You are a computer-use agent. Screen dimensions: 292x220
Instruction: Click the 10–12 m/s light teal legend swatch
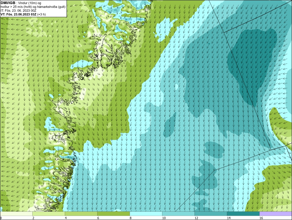click(178, 214)
